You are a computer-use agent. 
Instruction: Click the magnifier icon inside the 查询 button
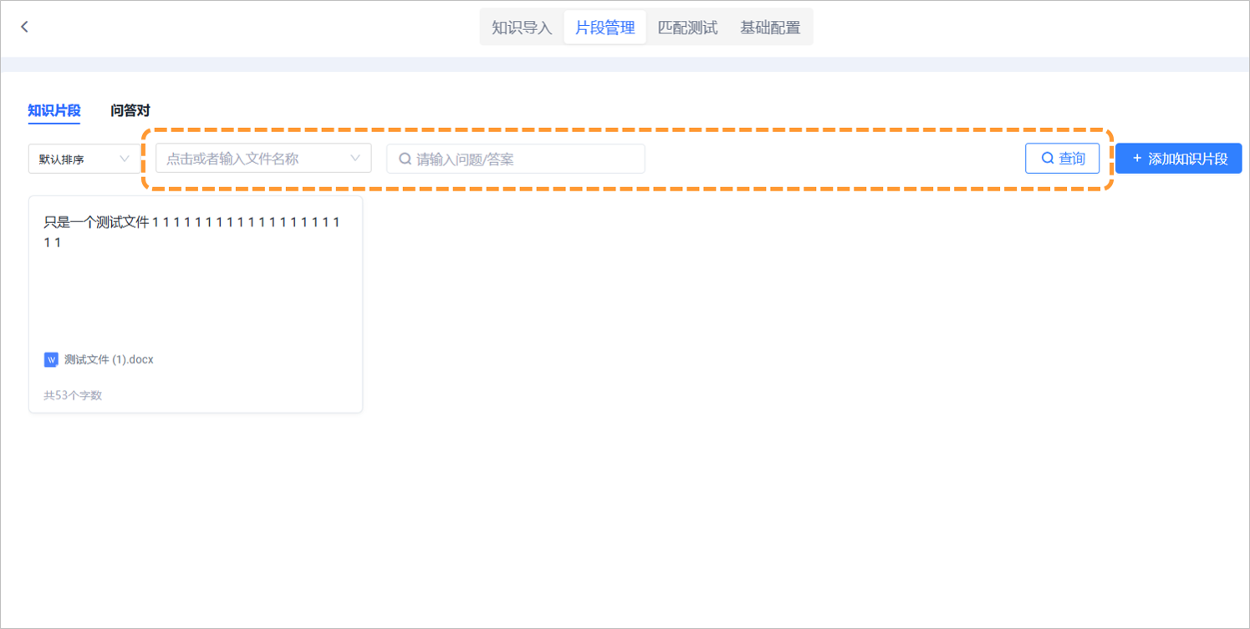(x=1046, y=158)
